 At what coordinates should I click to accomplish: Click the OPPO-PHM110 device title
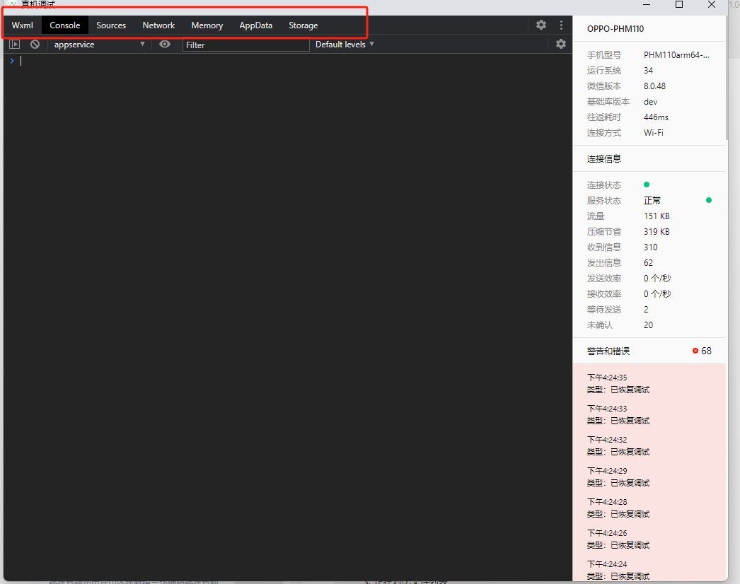pos(615,29)
